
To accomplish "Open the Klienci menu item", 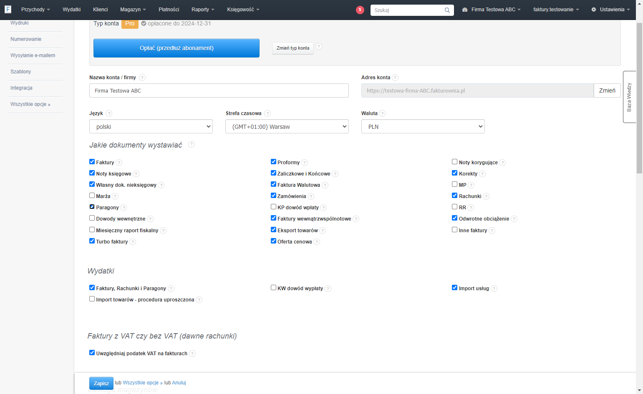I will point(100,10).
